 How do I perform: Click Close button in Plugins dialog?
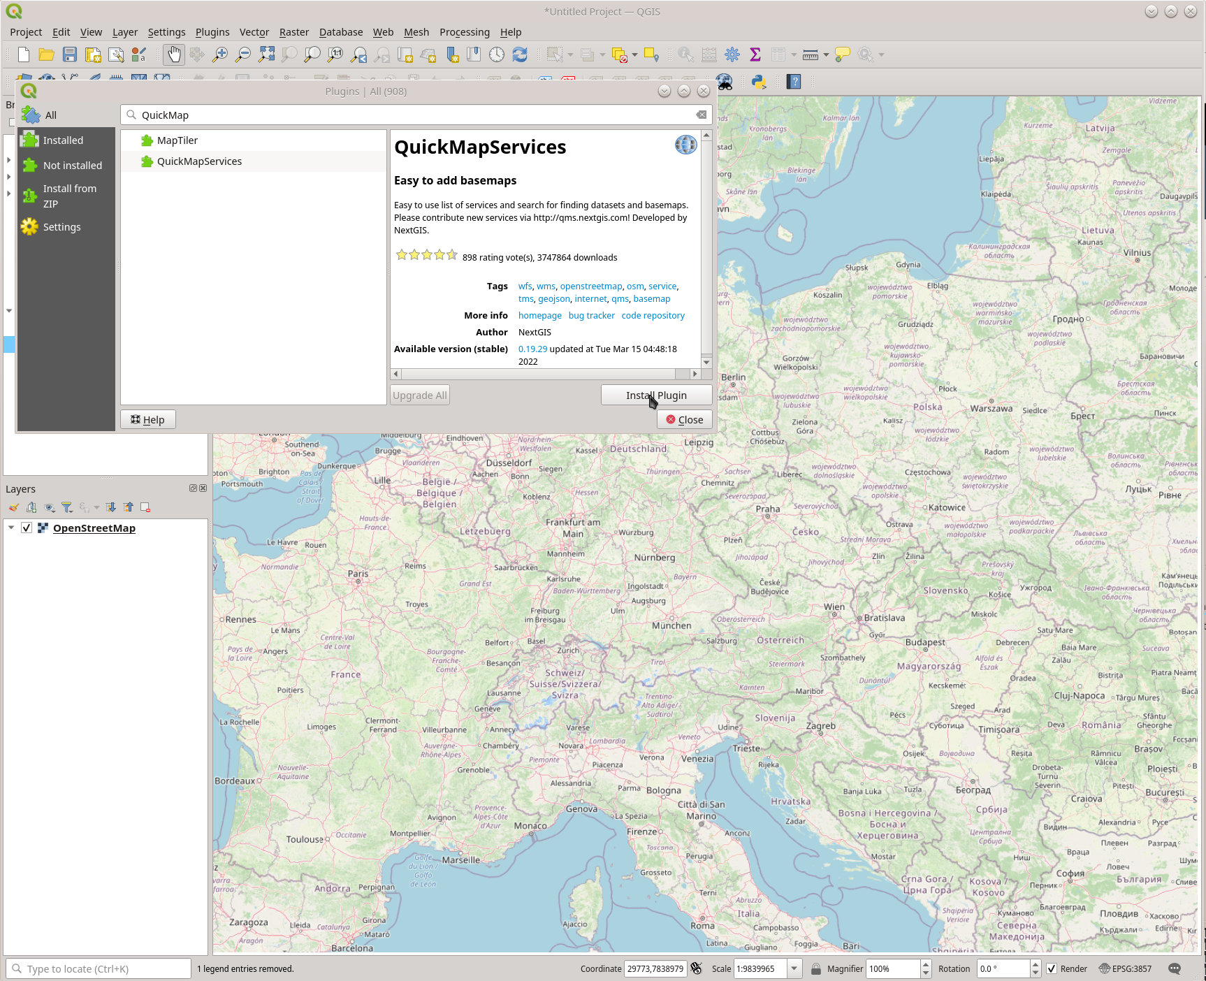coord(685,420)
